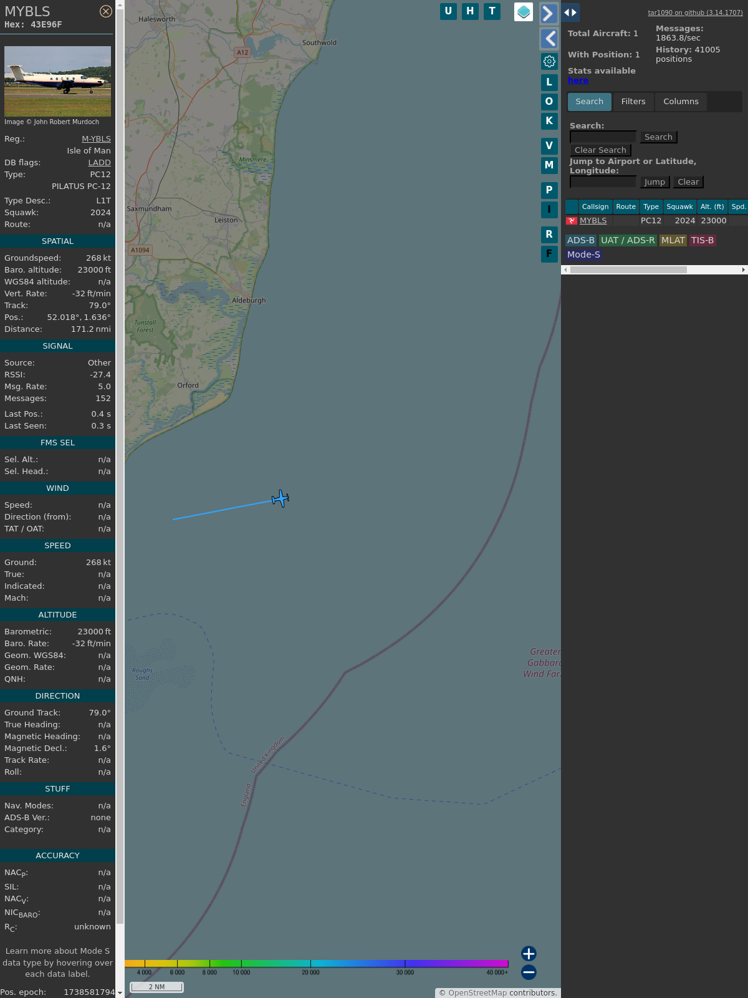Sort table by Callsign column
The image size is (748, 998).
tap(595, 207)
